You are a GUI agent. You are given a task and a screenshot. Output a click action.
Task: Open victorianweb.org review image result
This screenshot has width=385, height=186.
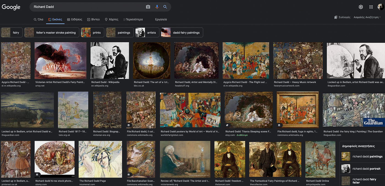click(x=185, y=159)
